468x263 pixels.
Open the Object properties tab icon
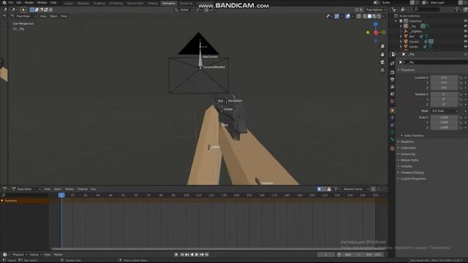[393, 110]
